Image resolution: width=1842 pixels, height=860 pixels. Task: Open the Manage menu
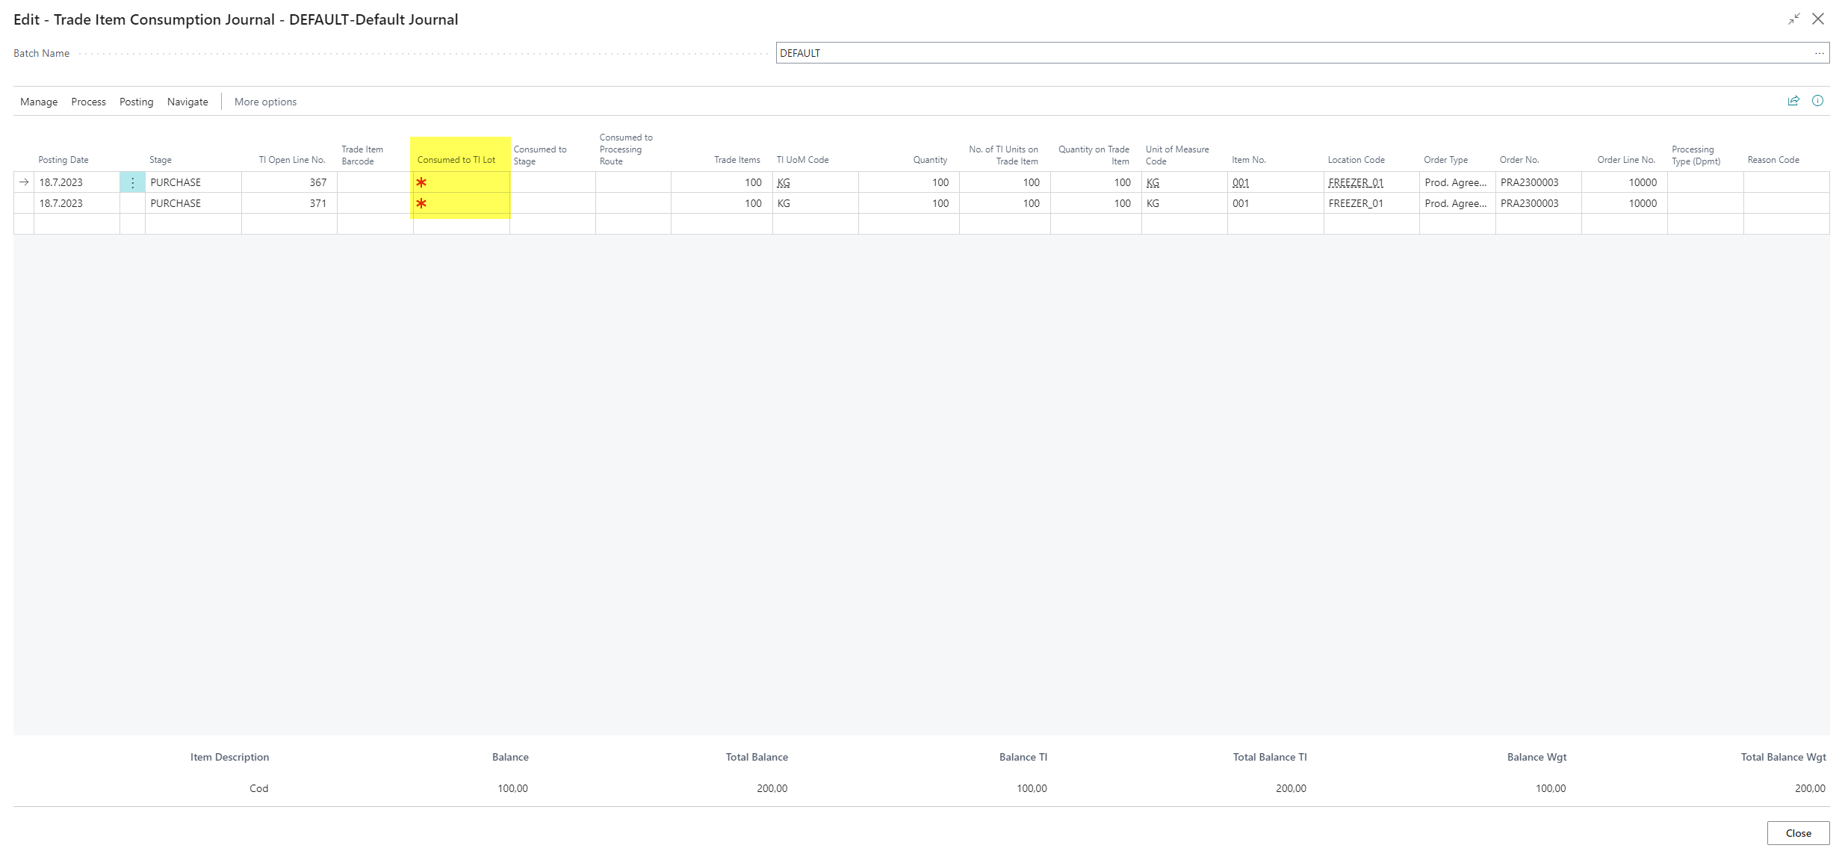coord(39,102)
